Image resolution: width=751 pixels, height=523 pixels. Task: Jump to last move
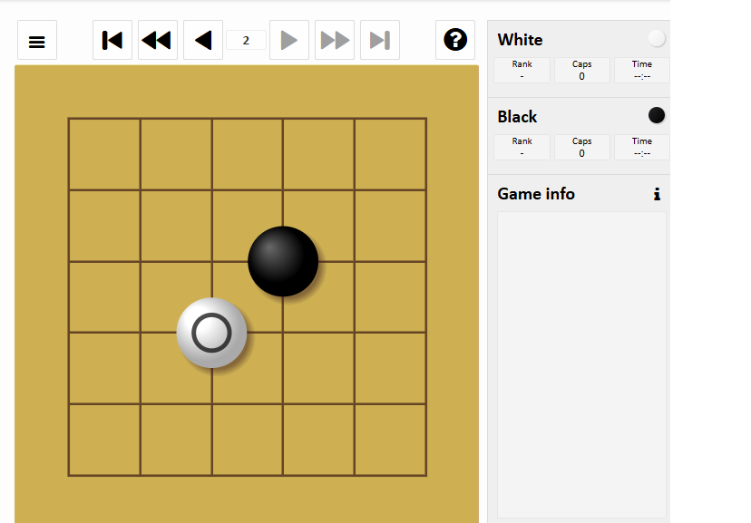pyautogui.click(x=380, y=40)
